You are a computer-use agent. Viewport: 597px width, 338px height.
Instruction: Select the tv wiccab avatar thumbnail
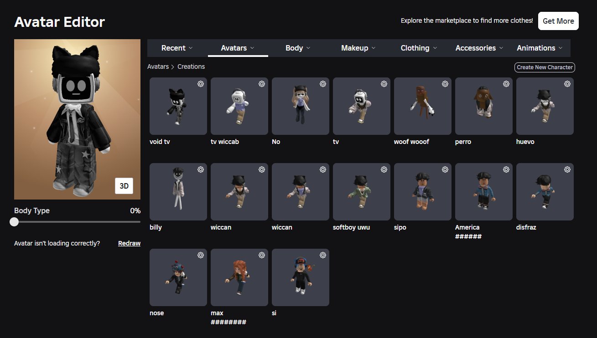239,106
